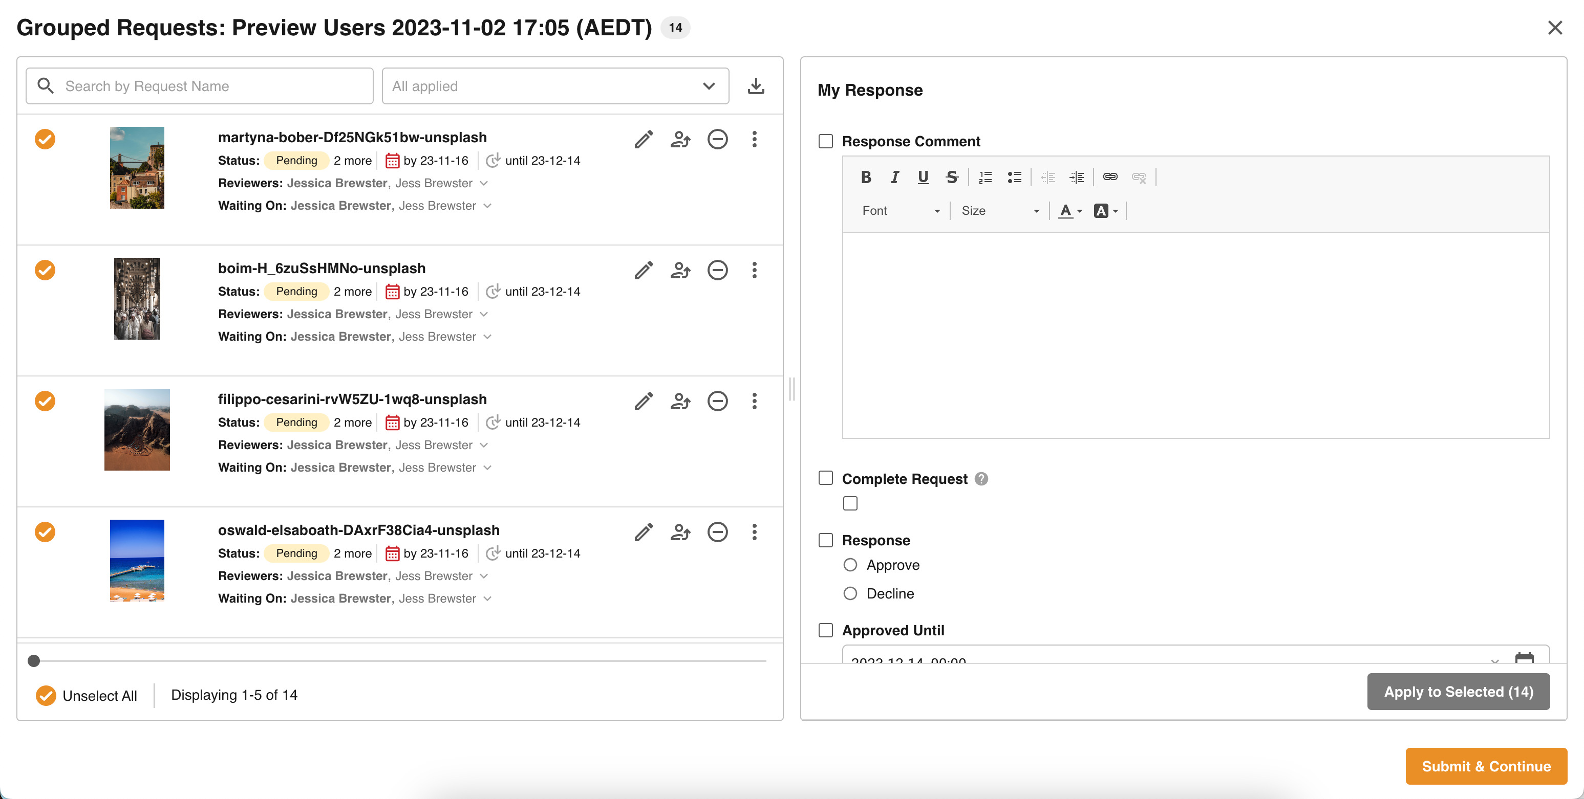This screenshot has width=1584, height=799.
Task: Click Apply to Selected (14) button
Action: [1458, 692]
